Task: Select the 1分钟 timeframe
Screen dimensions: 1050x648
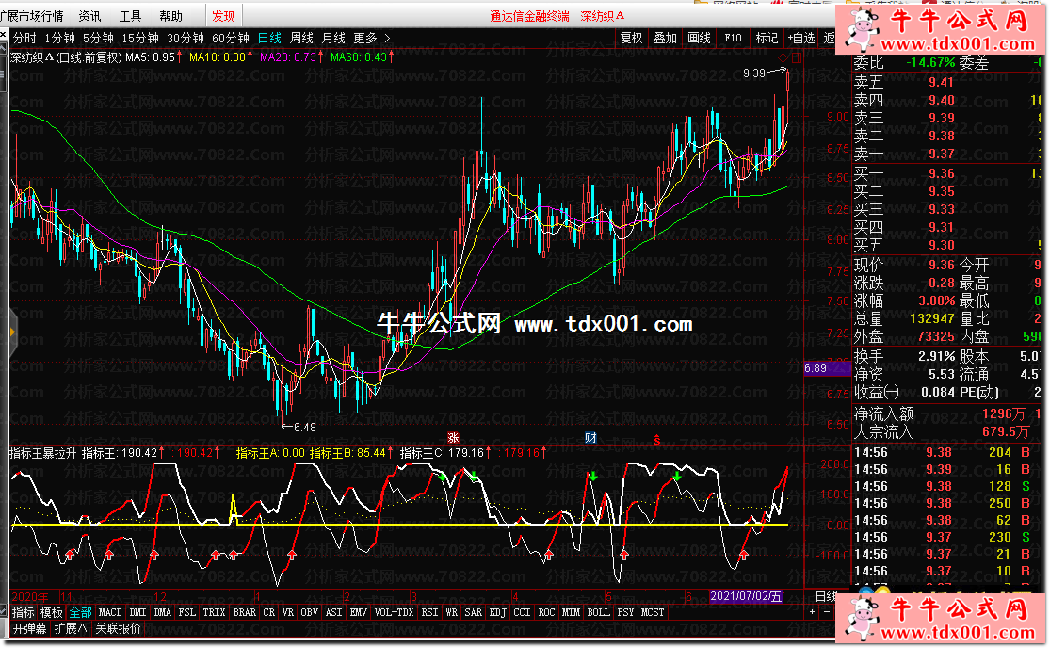Action: point(60,39)
